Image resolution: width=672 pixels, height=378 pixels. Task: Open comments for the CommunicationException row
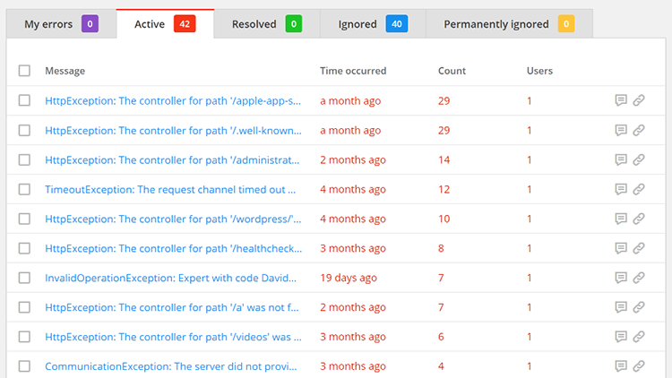click(620, 366)
